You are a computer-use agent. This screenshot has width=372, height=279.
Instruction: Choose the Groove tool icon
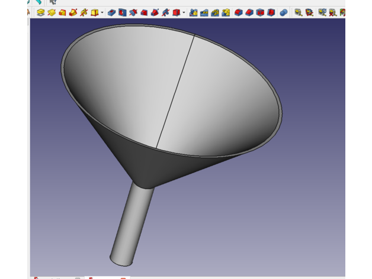pos(133,12)
